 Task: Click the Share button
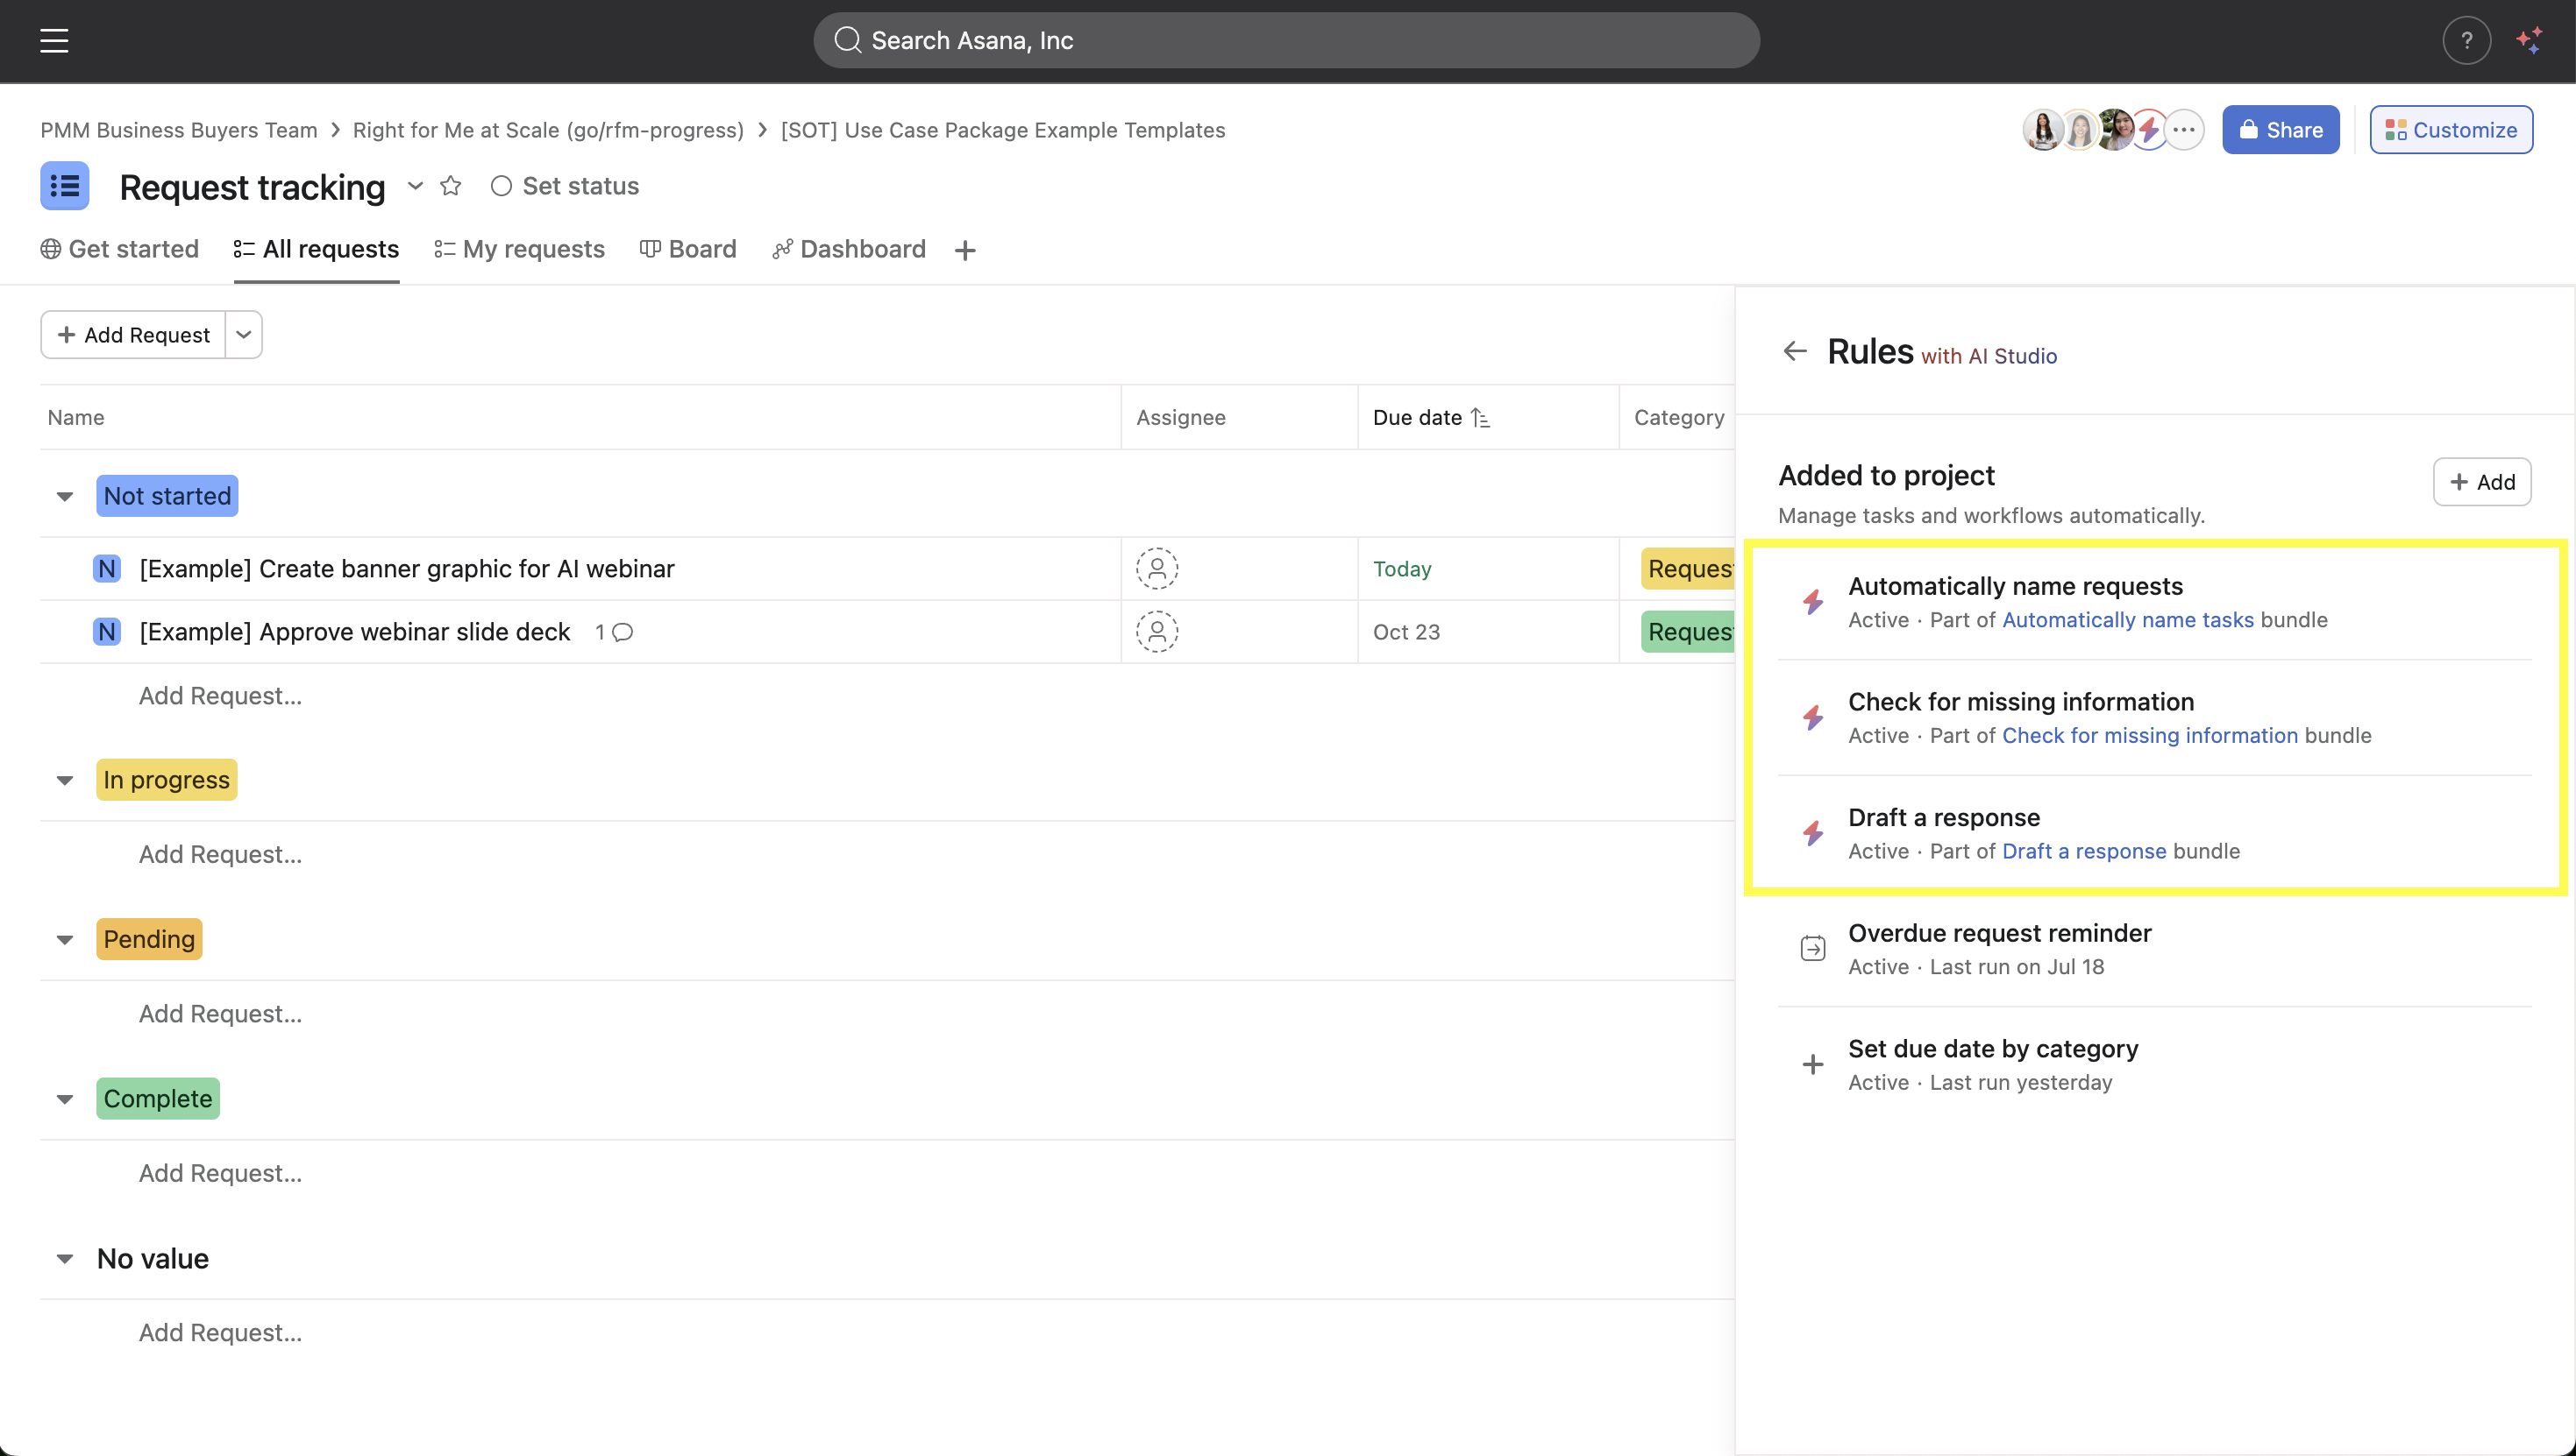[x=2281, y=130]
